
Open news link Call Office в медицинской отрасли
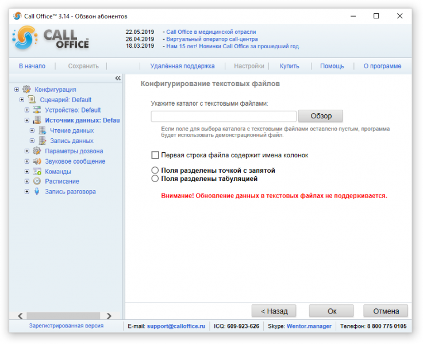point(211,32)
